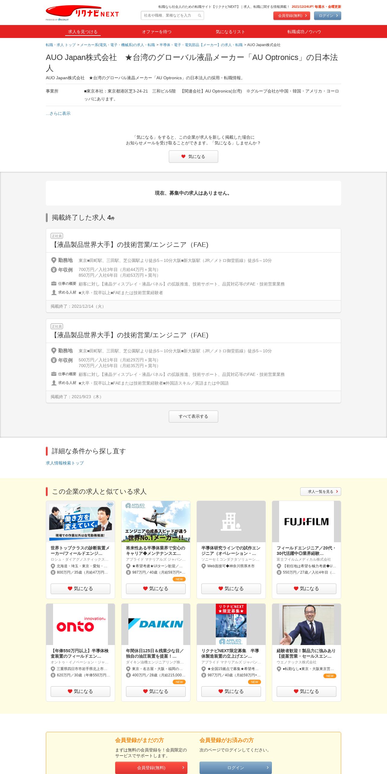Click the onto innovation logo image

tap(80, 624)
